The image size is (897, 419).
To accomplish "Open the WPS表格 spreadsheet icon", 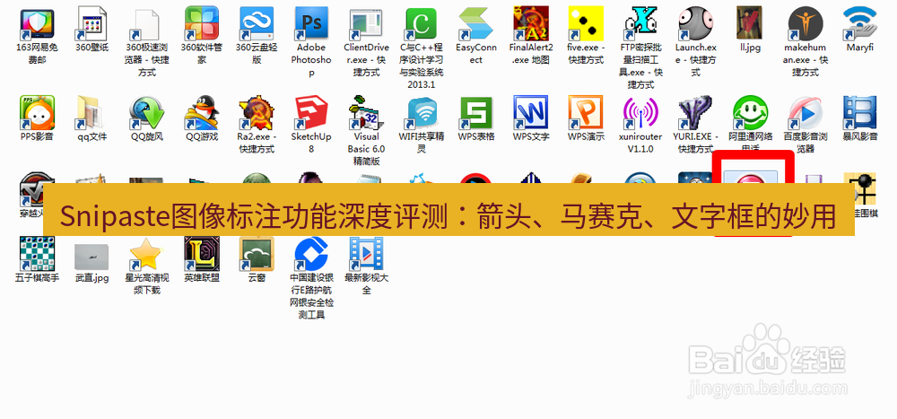I will point(476,113).
